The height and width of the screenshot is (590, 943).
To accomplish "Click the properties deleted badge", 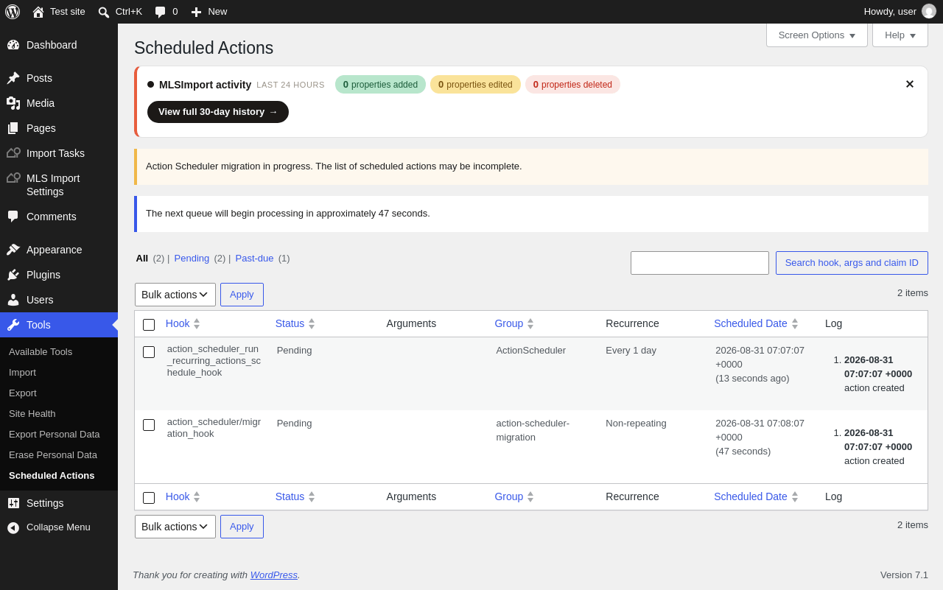I will (572, 85).
